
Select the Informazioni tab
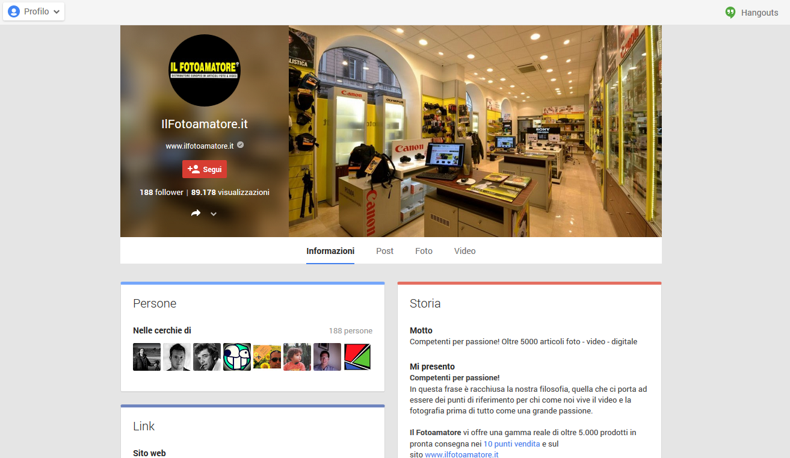coord(330,251)
